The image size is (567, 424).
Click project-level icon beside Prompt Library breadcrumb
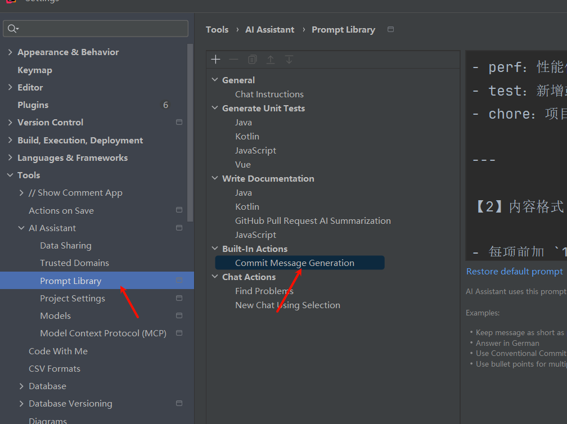pyautogui.click(x=390, y=29)
